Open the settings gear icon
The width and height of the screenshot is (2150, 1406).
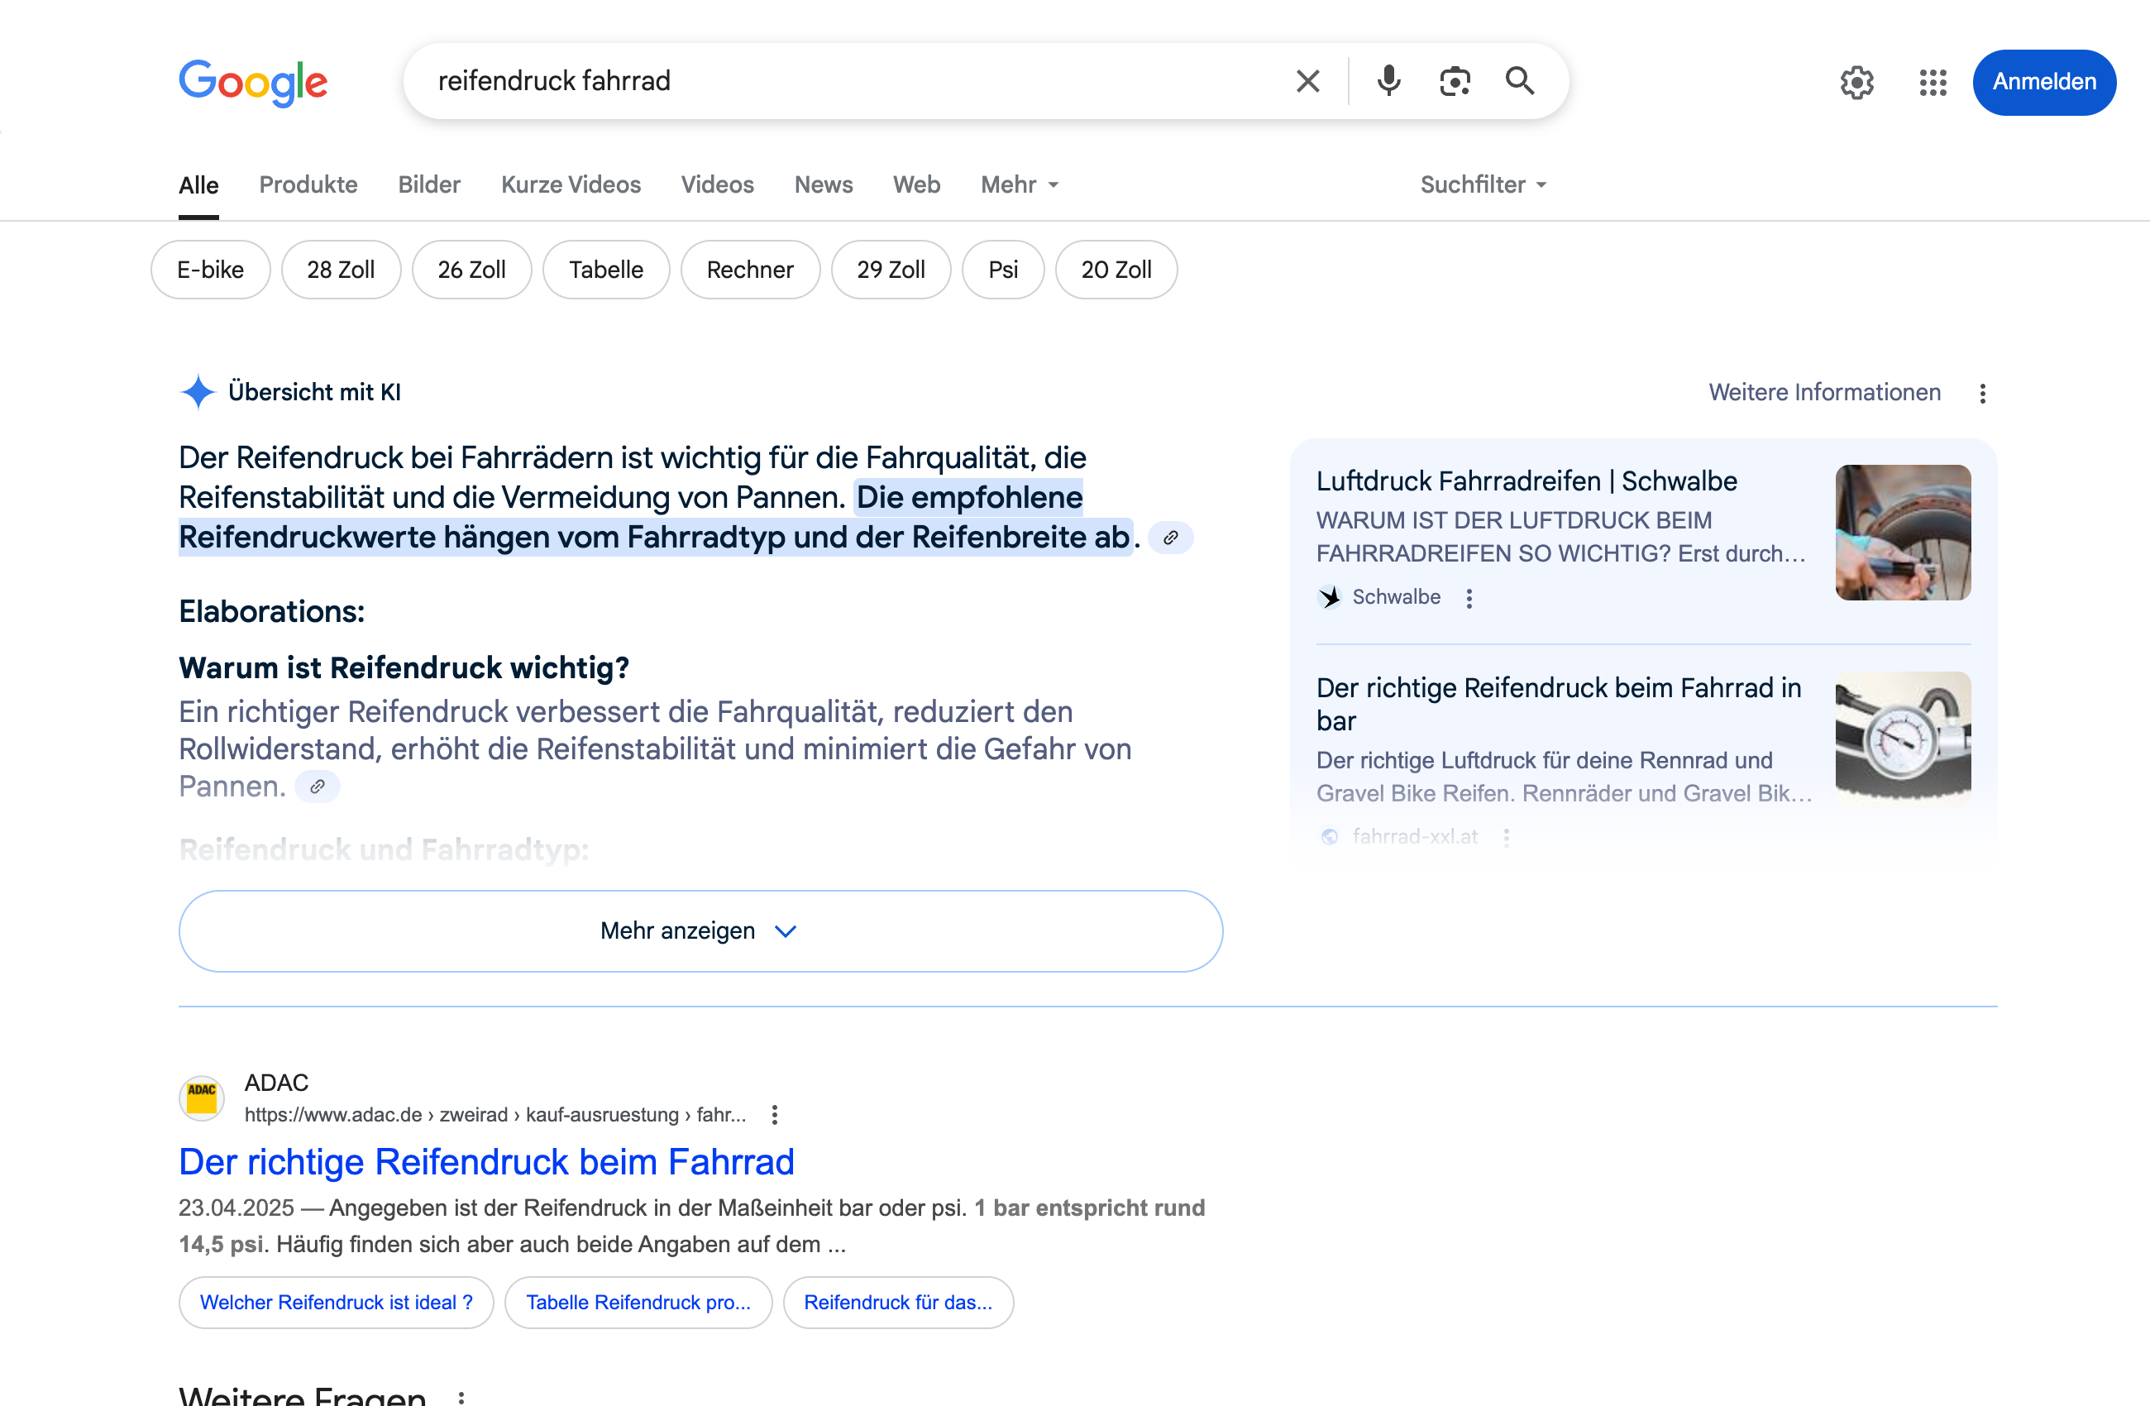(1856, 82)
